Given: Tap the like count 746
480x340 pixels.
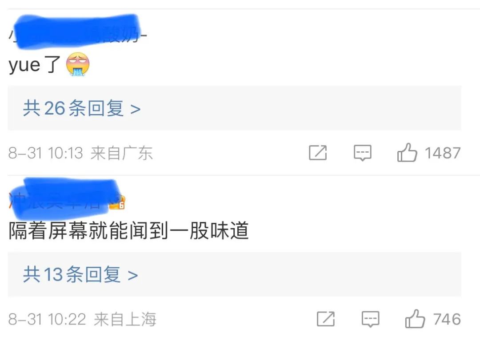Looking at the screenshot, I should click(447, 319).
